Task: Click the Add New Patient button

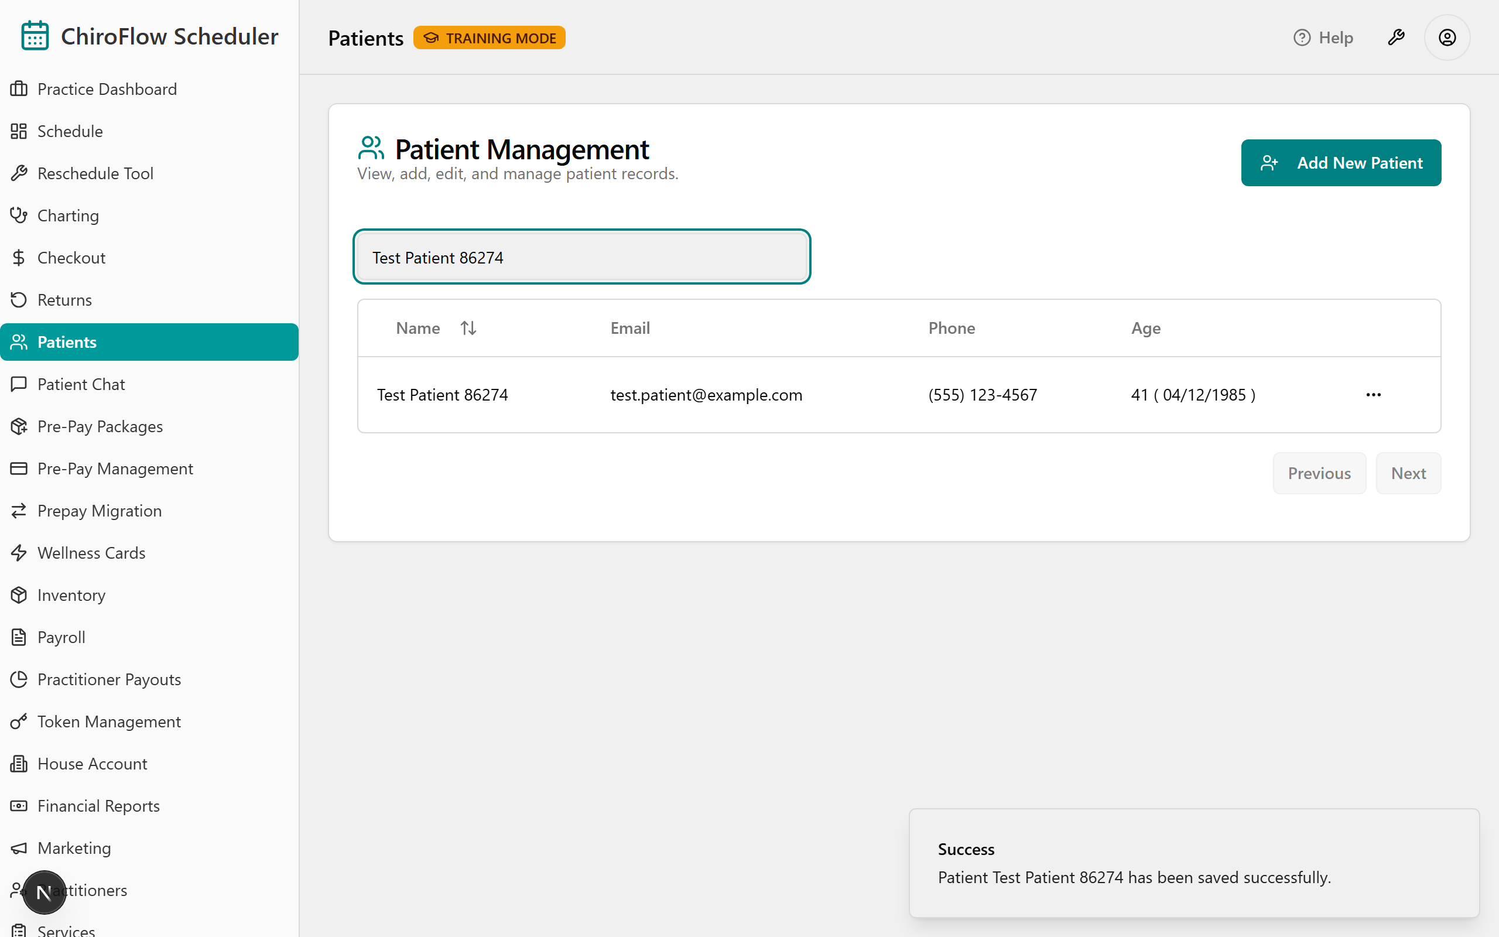Action: click(x=1341, y=162)
